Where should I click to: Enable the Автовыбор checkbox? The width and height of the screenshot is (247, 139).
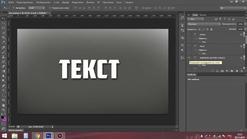click(14, 8)
